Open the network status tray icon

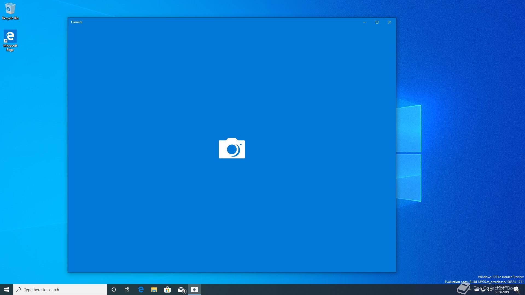tap(483, 290)
